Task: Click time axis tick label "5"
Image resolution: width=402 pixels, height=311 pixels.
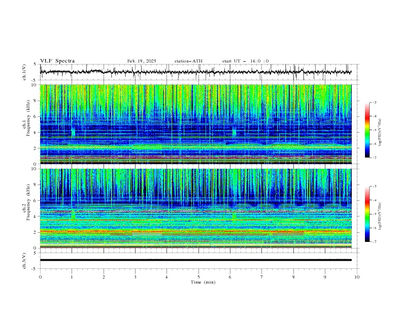Action: coord(198,277)
